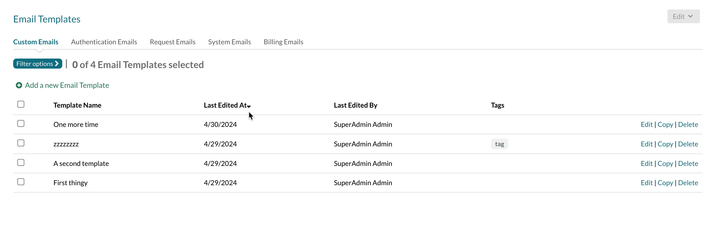Click the chevron arrow in Filter options
The width and height of the screenshot is (711, 249).
pos(57,64)
